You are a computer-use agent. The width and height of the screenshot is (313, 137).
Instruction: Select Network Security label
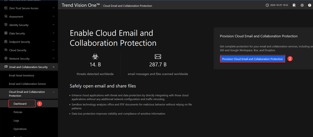click(x=19, y=59)
